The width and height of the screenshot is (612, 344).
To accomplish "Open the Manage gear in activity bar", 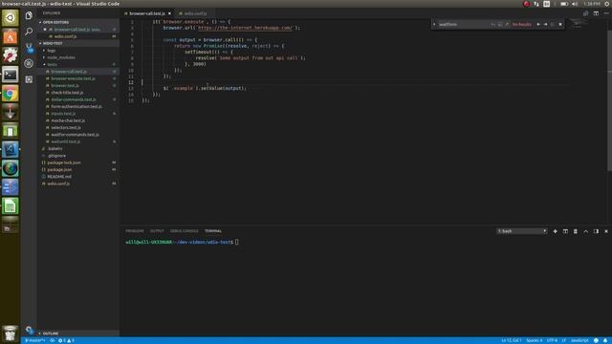I will tap(29, 330).
